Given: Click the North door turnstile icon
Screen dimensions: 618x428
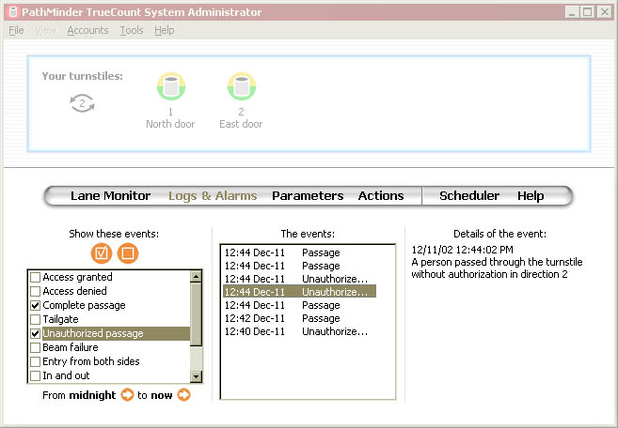Looking at the screenshot, I should 170,88.
